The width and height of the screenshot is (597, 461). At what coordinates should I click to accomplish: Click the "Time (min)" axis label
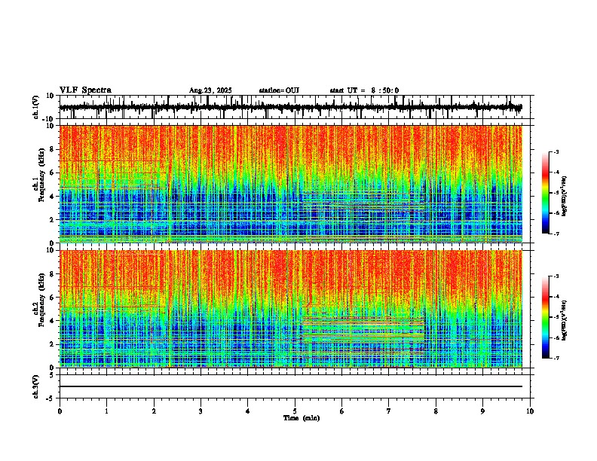302,418
